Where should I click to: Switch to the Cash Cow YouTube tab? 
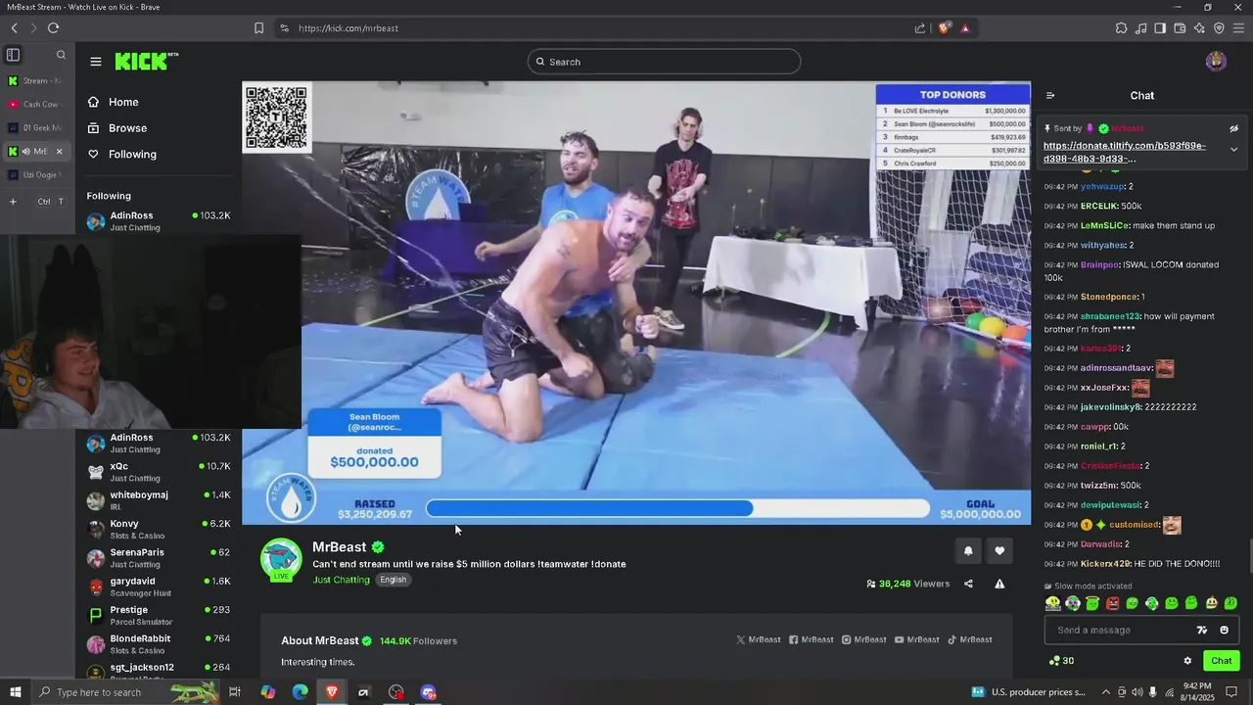pyautogui.click(x=37, y=104)
